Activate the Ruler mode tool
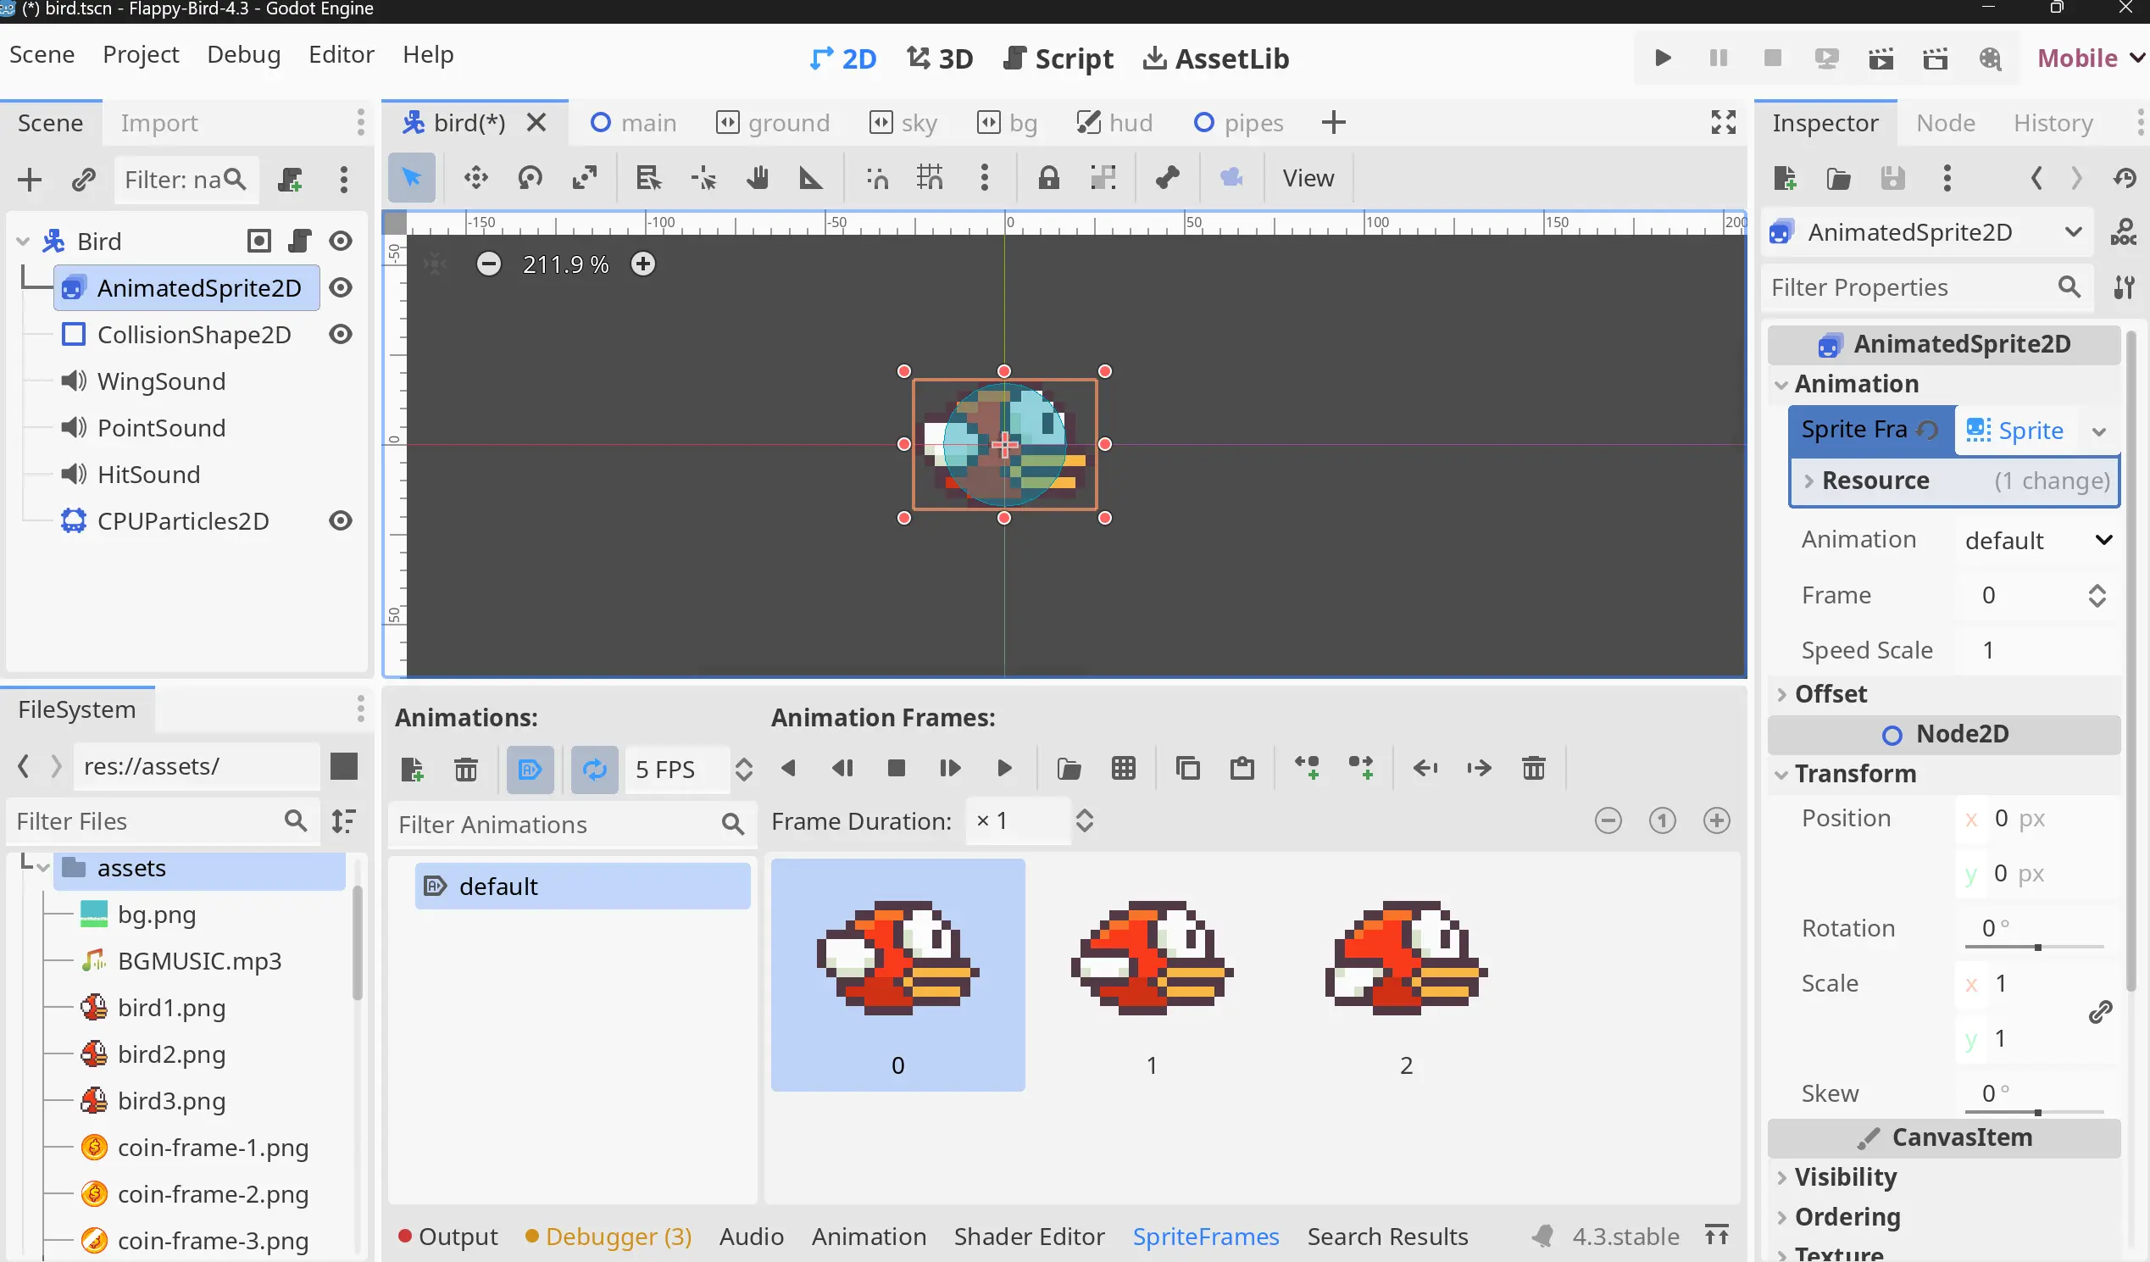This screenshot has width=2150, height=1262. (810, 178)
